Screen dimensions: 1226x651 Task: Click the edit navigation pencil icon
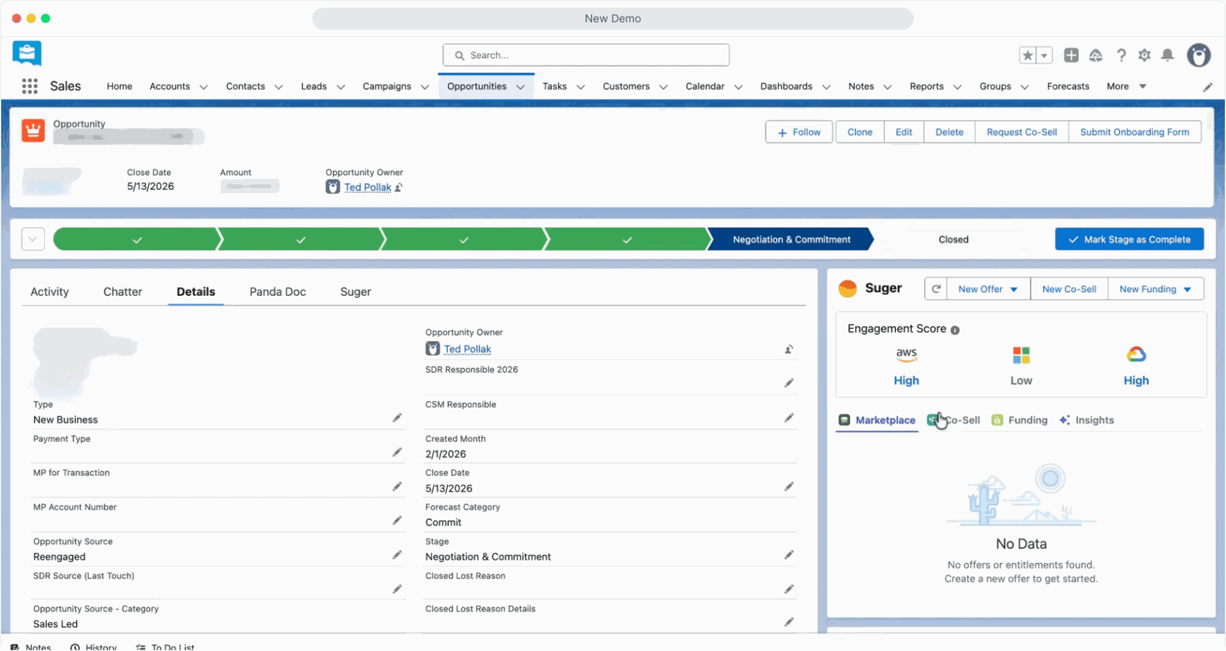(1207, 87)
